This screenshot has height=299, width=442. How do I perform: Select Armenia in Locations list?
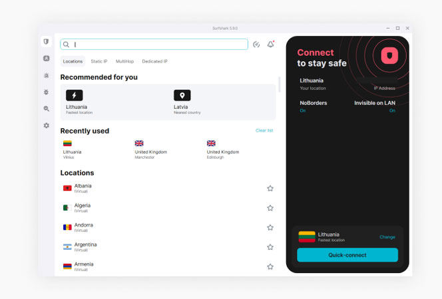pos(168,266)
